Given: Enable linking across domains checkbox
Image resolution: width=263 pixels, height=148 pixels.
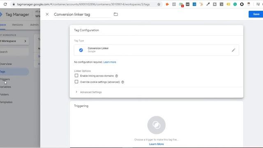Looking at the screenshot, I should (x=76, y=76).
